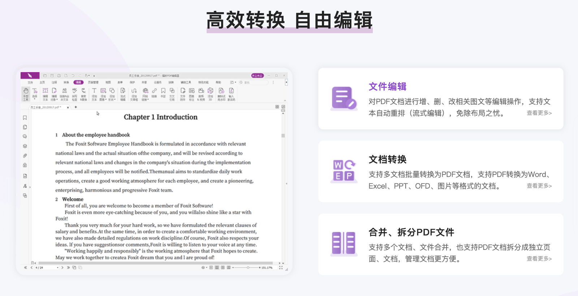Image resolution: width=578 pixels, height=296 pixels.
Task: Open the File (文件) menu tab
Action: (x=30, y=83)
